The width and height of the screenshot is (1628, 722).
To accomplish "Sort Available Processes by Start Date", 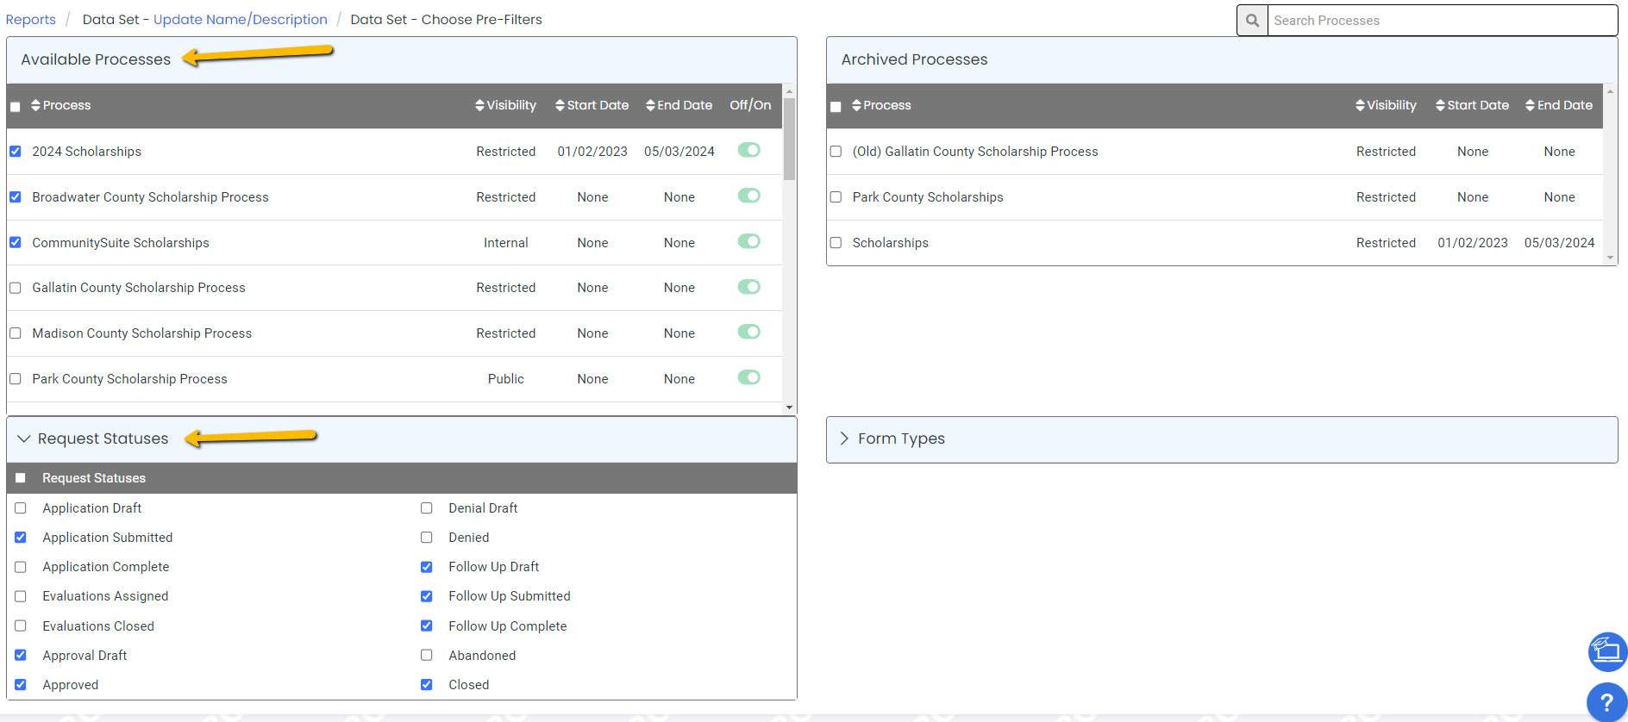I will click(592, 105).
